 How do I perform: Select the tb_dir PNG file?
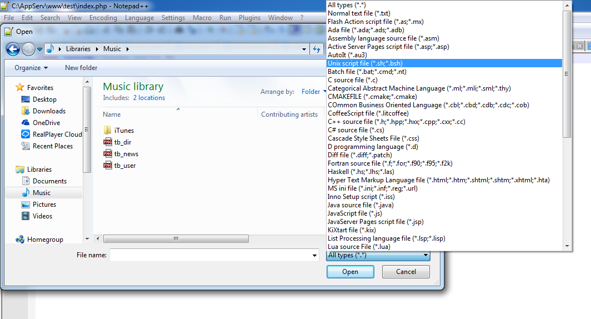(123, 142)
